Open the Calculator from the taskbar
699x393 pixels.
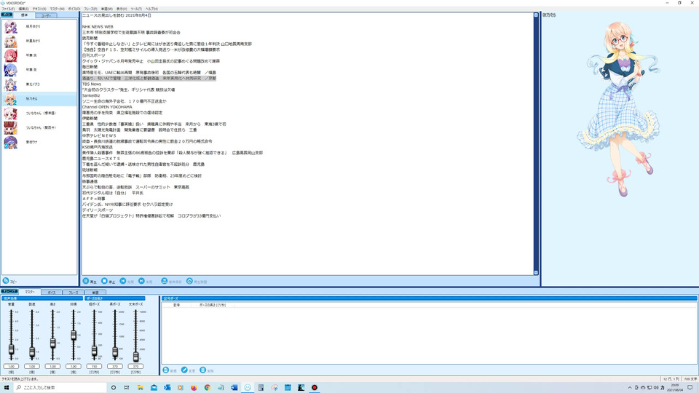click(x=261, y=388)
